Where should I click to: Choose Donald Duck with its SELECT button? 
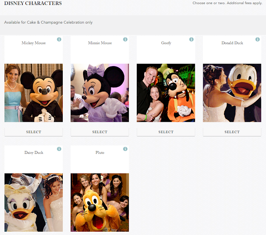(232, 132)
